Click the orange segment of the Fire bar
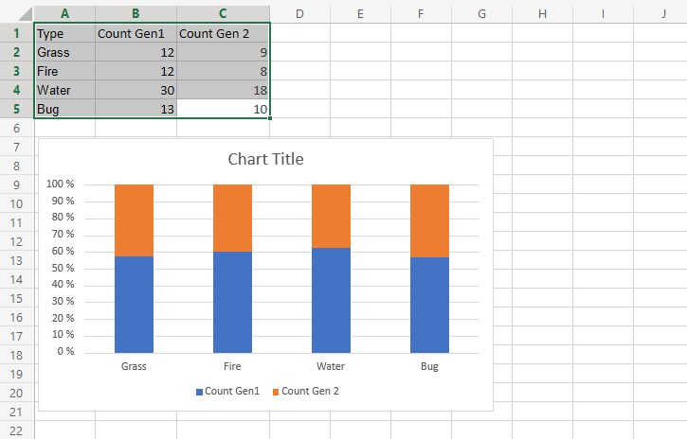The height and width of the screenshot is (439, 687). pos(232,218)
